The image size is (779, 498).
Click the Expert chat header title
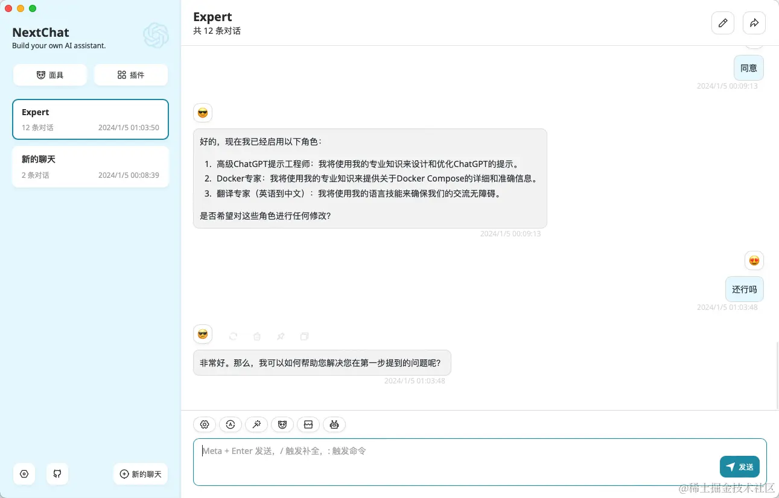pyautogui.click(x=212, y=17)
